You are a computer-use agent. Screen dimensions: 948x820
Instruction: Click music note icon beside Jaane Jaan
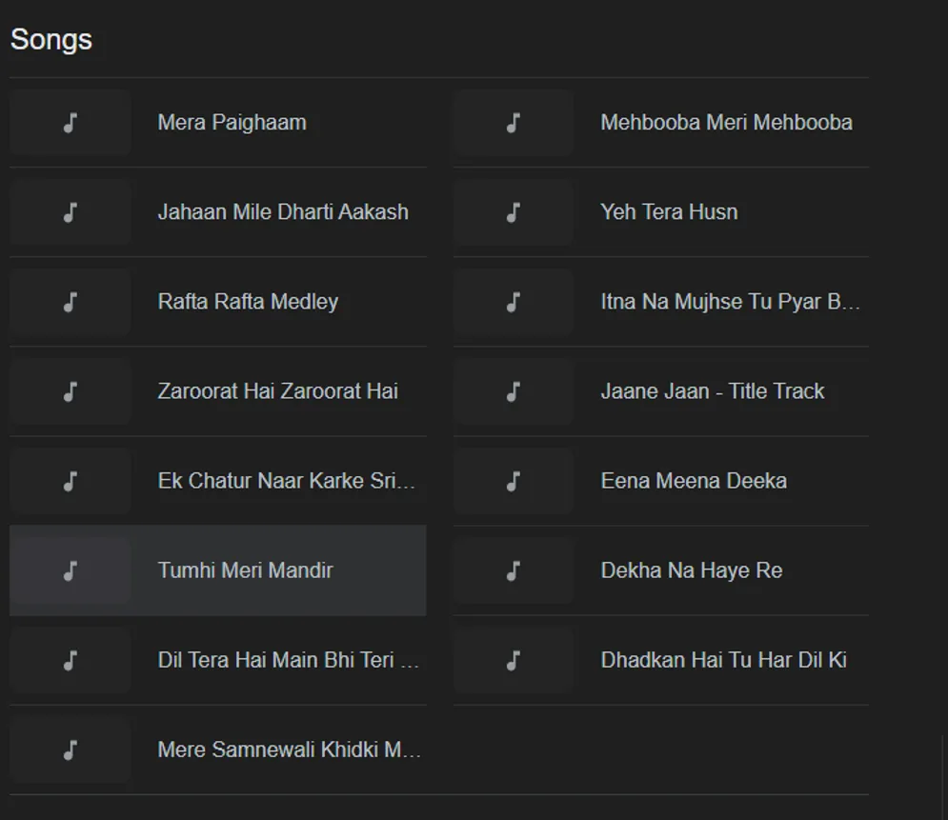[513, 391]
